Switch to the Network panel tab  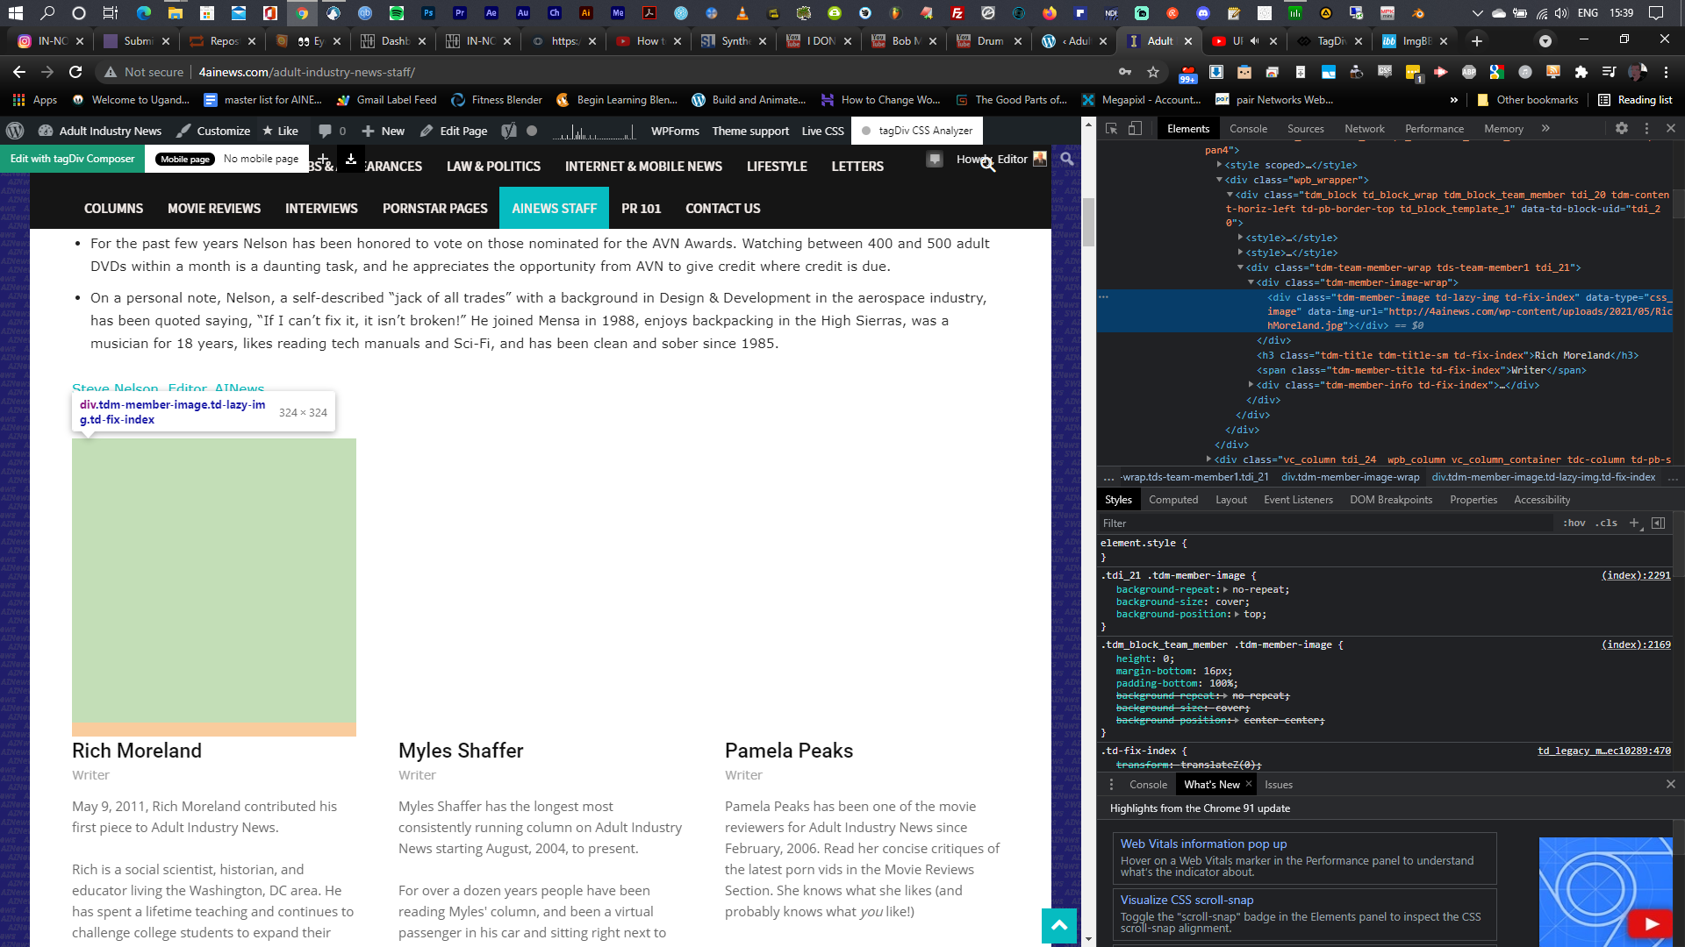[1365, 129]
